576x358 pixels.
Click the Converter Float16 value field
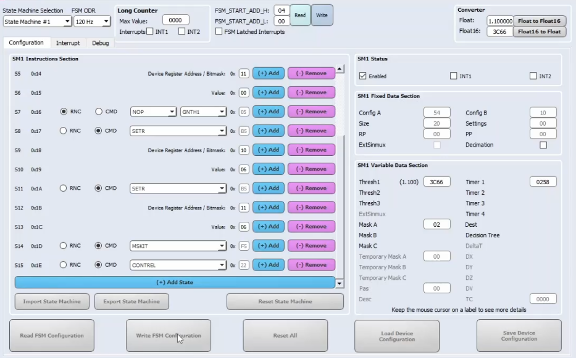tap(500, 31)
